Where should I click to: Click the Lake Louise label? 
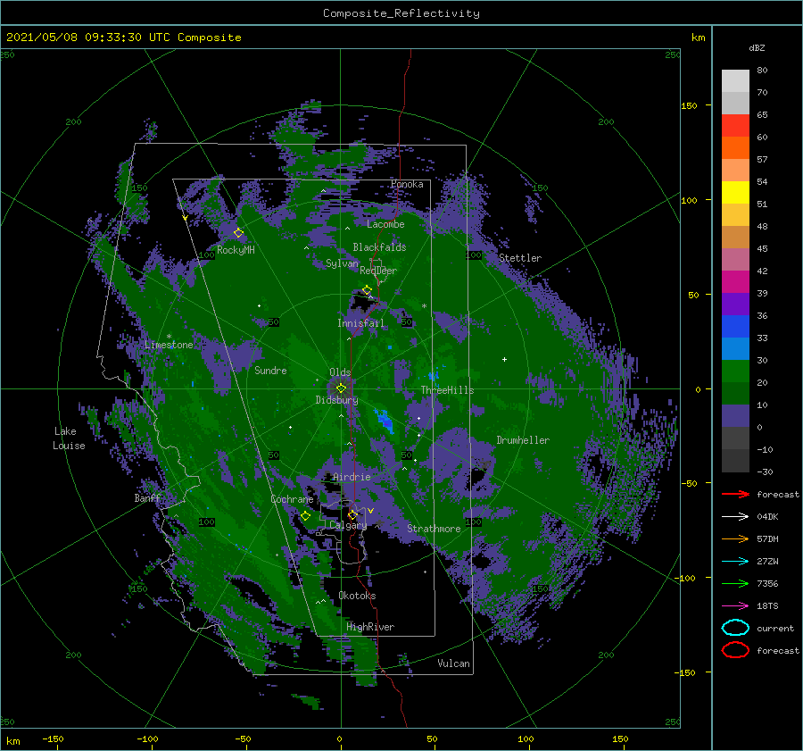coord(69,438)
